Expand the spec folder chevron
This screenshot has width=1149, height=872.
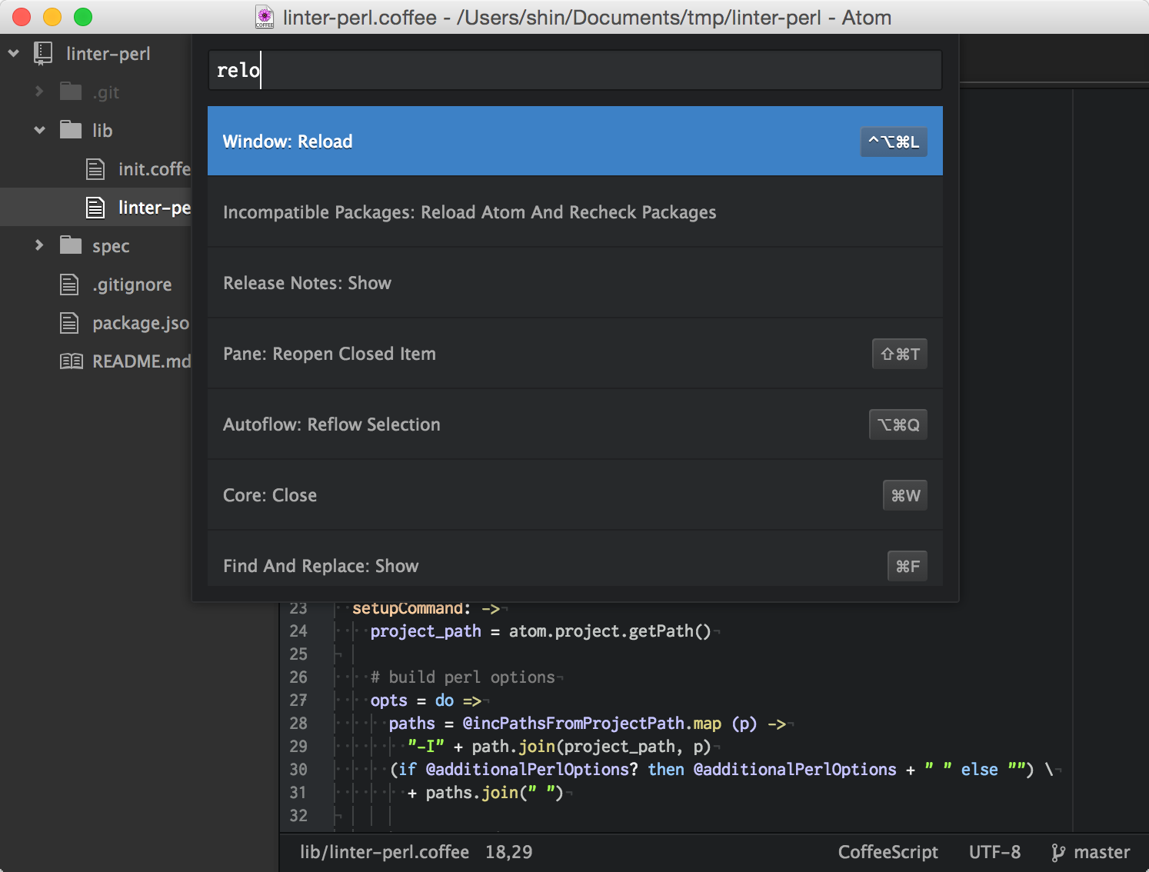pyautogui.click(x=39, y=245)
